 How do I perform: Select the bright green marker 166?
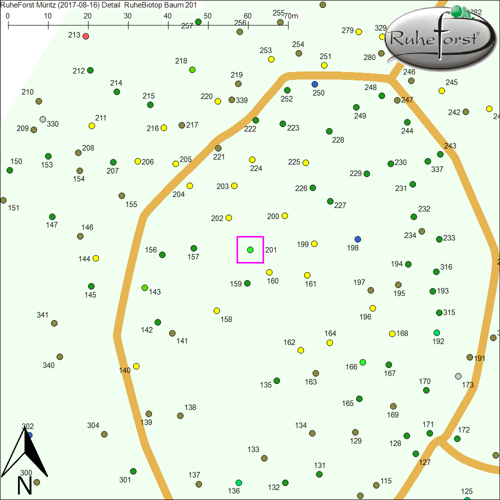[363, 362]
